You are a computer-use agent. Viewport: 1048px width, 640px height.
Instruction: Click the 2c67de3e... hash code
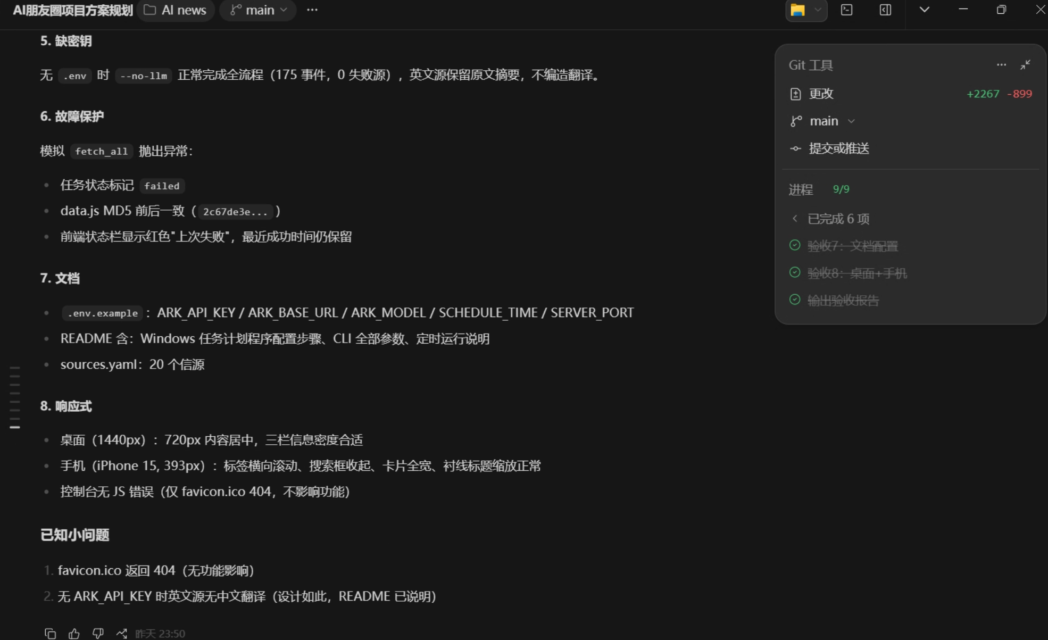(x=235, y=212)
